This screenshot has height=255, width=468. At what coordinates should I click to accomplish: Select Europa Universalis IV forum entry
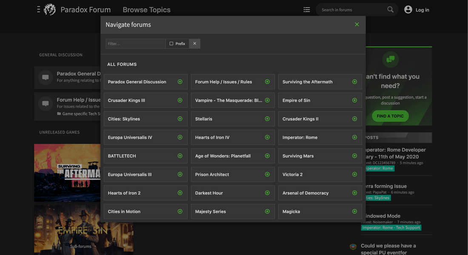130,137
